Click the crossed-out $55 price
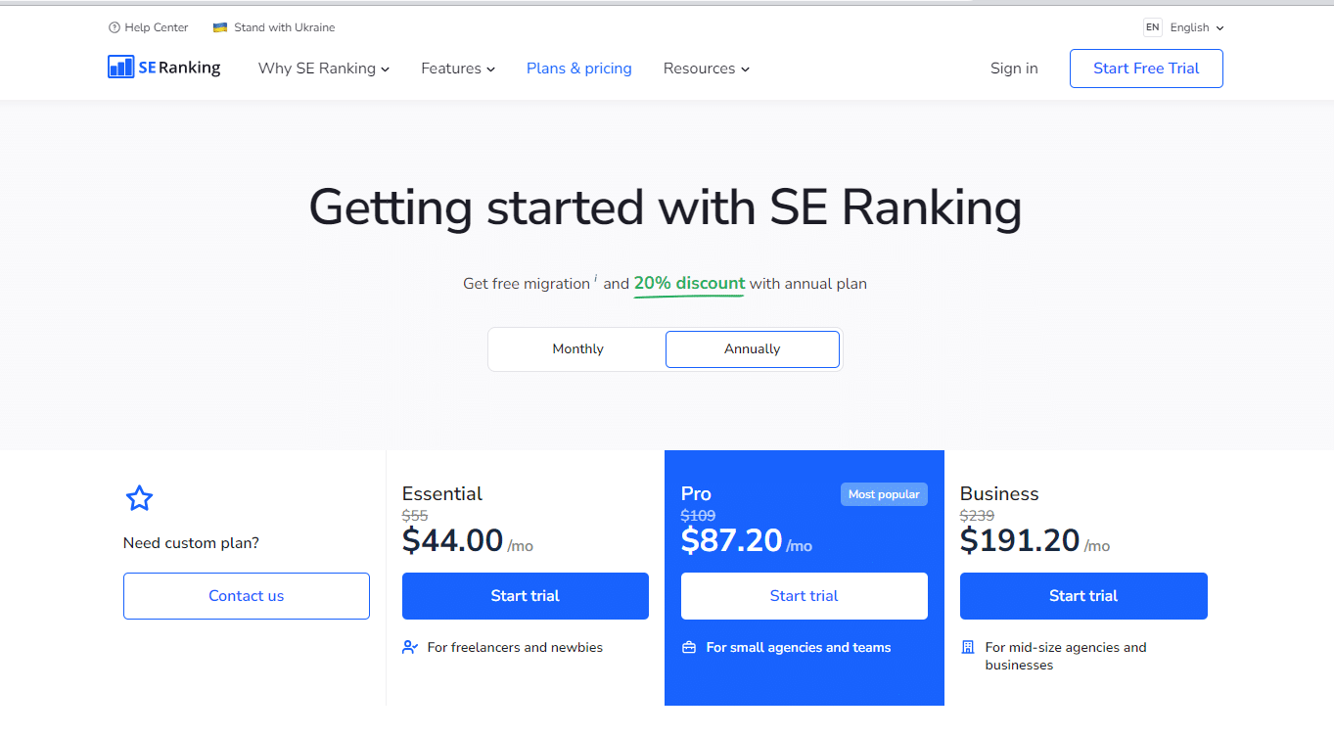Screen dimensions: 1334x737 tap(415, 516)
